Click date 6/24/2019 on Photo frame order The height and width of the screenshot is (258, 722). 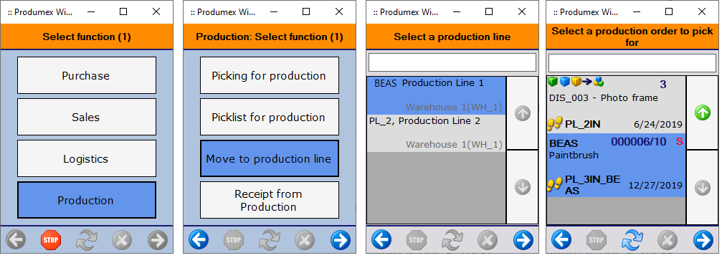tap(658, 125)
